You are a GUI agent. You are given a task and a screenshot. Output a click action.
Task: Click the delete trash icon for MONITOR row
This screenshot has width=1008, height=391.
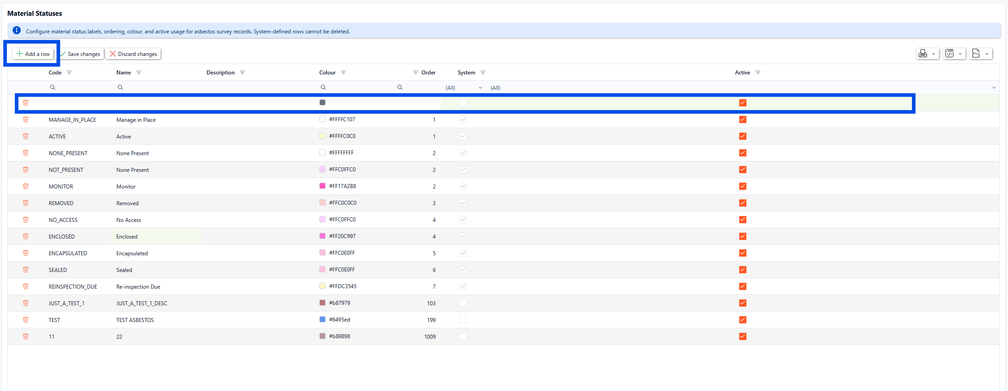click(x=26, y=186)
